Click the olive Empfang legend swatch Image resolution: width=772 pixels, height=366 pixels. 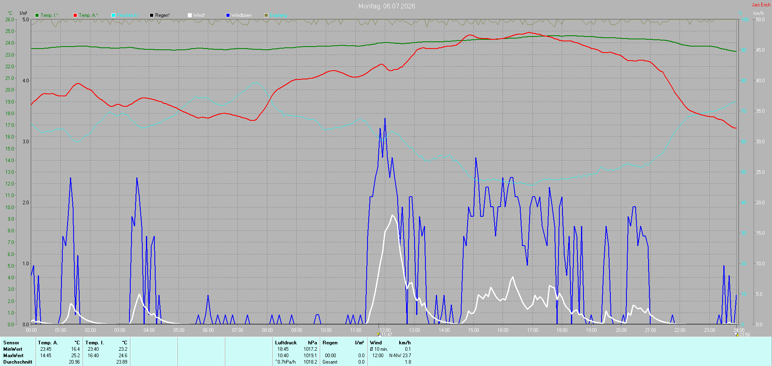click(x=266, y=15)
